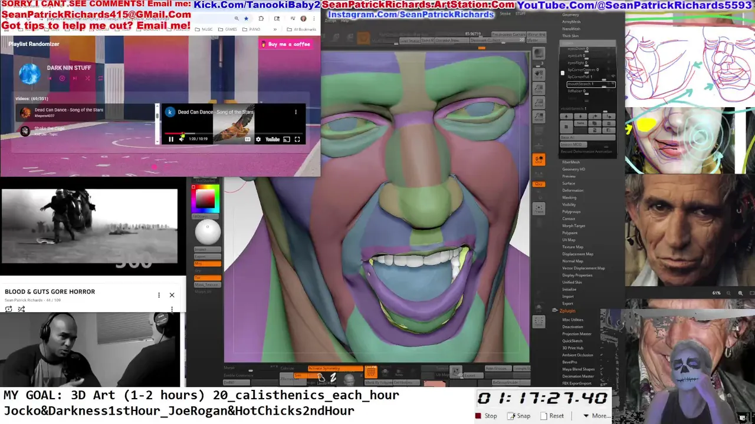This screenshot has width=755, height=424.
Task: Toggle shuffle on Blood & Guts playlist
Action: [21, 309]
